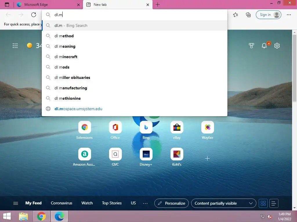Show more feed topics ellipsis
The image size is (297, 222).
coord(145,203)
